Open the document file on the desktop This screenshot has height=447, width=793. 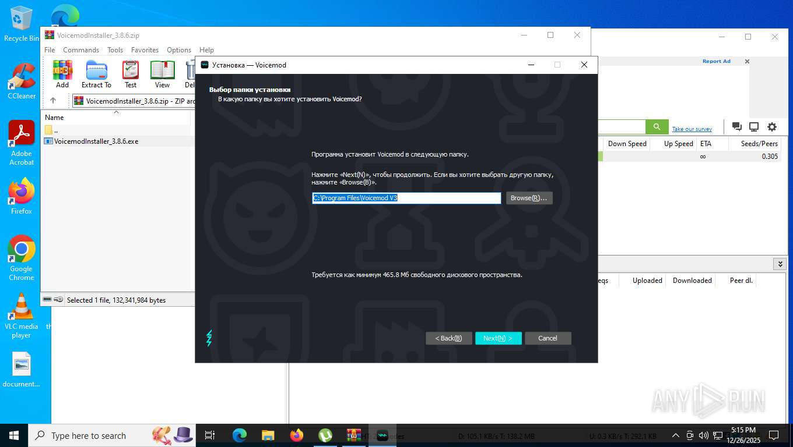22,370
